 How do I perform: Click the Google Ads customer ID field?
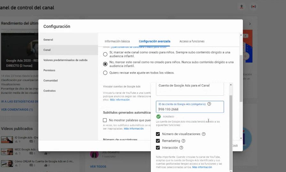(190, 107)
